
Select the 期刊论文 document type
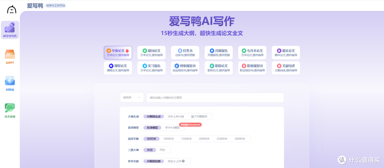click(151, 53)
